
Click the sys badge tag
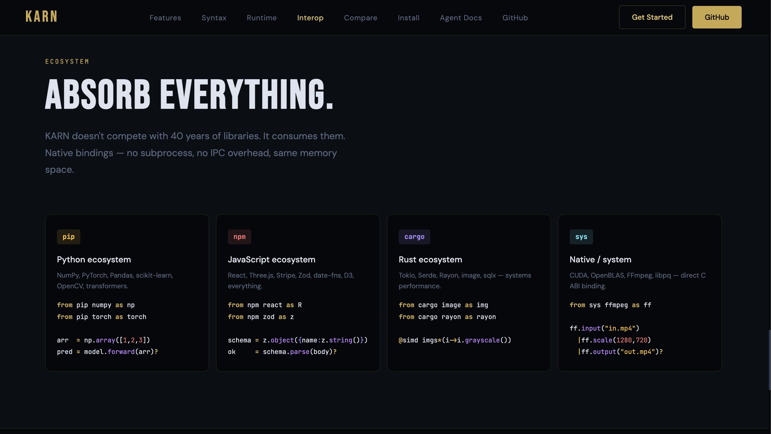pos(581,237)
